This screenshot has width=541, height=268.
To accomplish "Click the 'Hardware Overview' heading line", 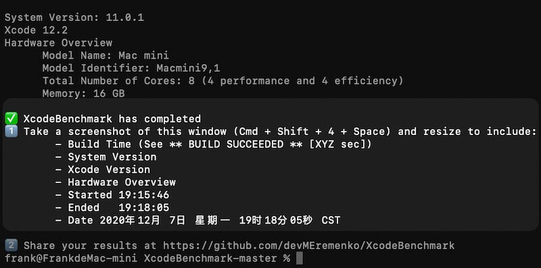I will tap(58, 43).
